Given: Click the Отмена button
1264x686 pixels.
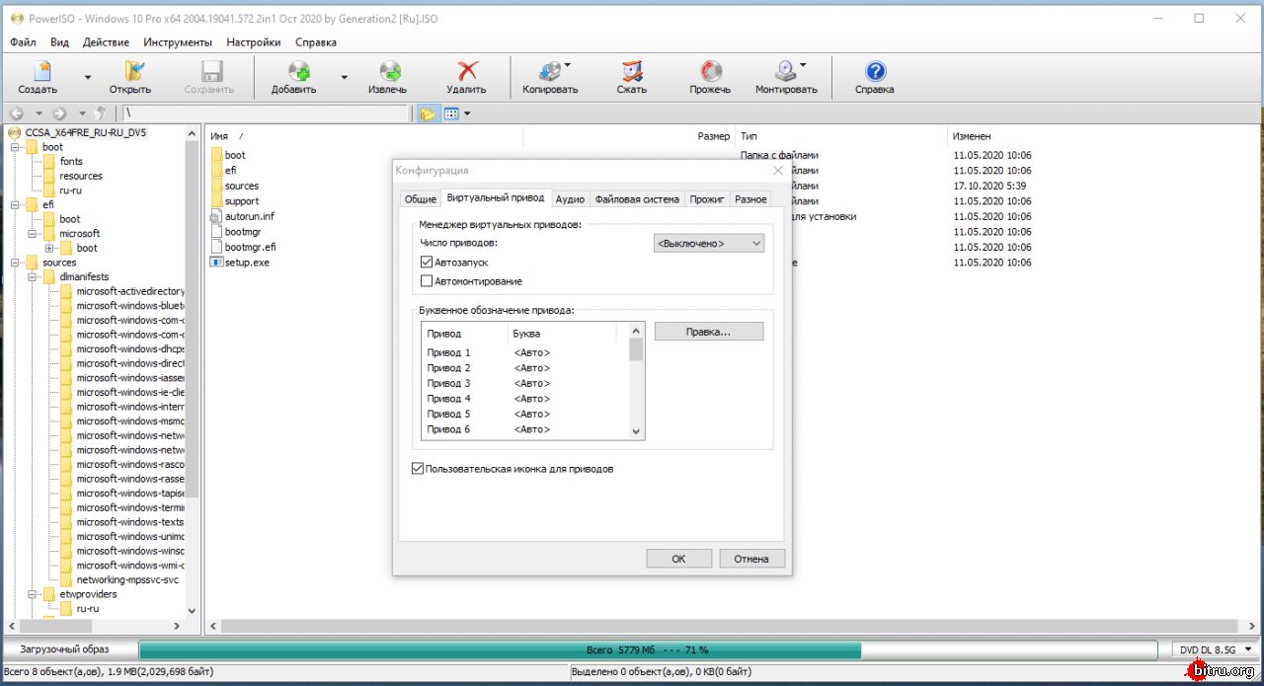Looking at the screenshot, I should click(x=750, y=559).
